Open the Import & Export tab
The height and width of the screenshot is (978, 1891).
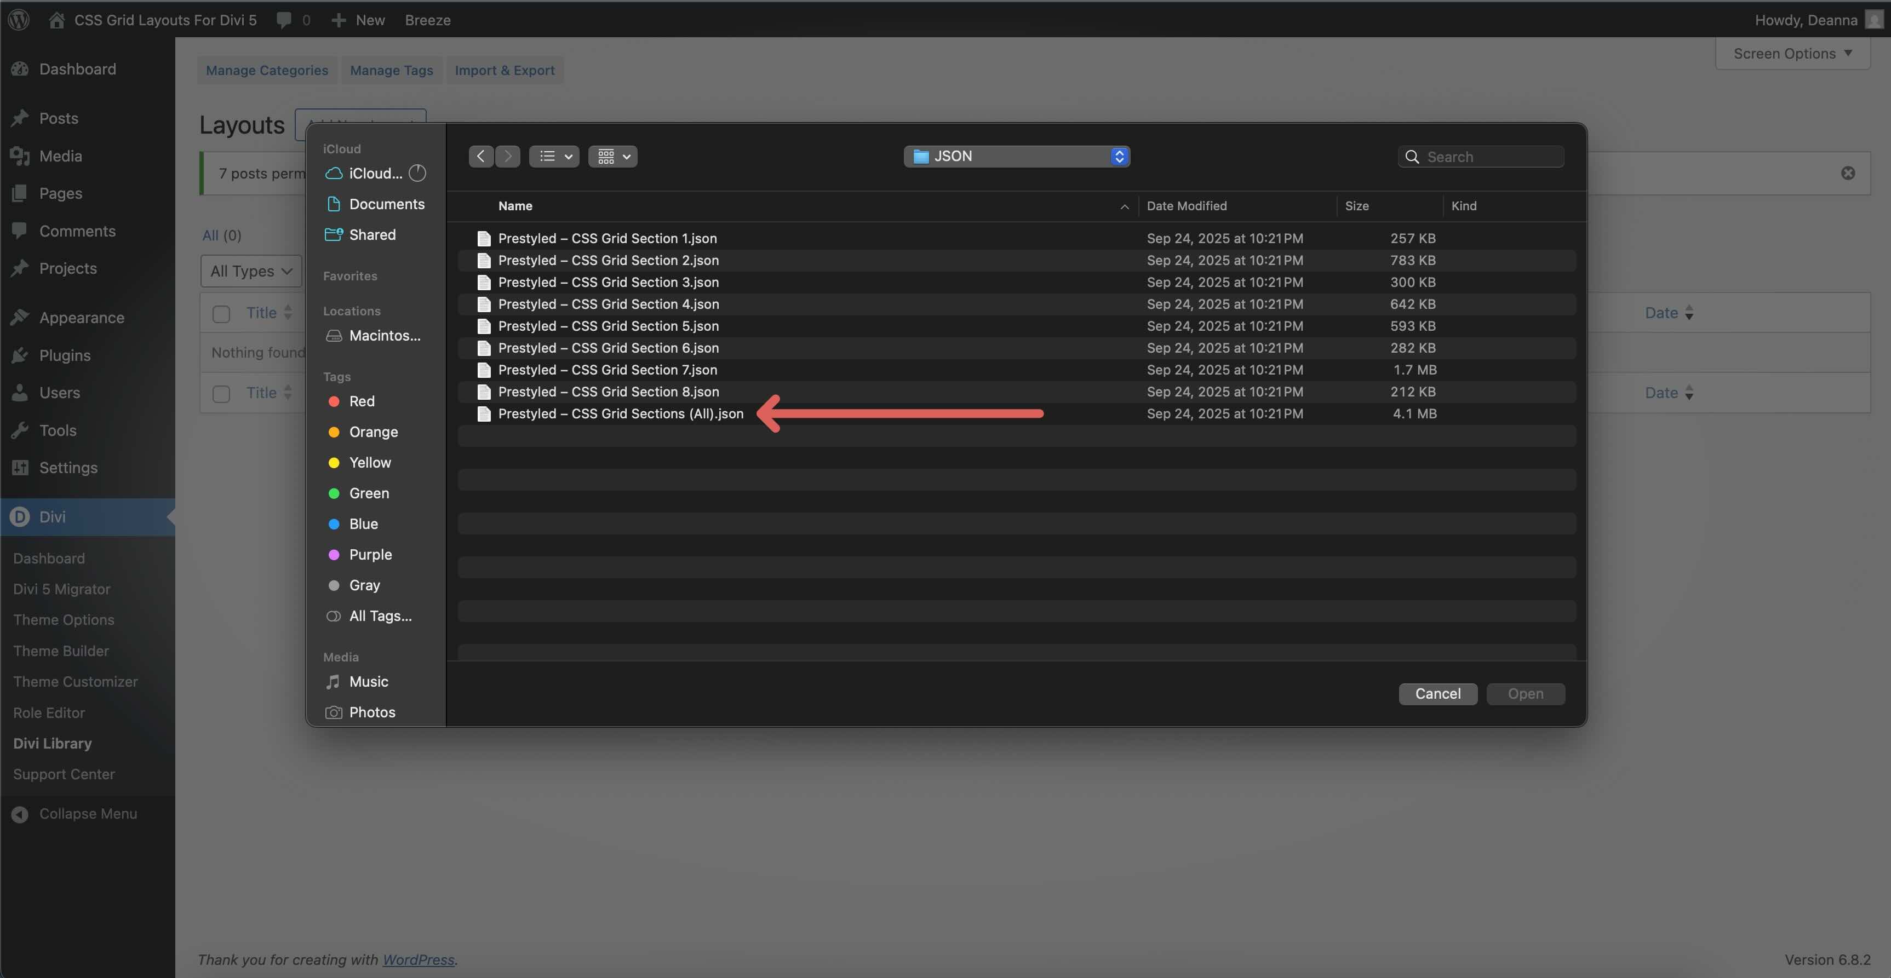[505, 71]
